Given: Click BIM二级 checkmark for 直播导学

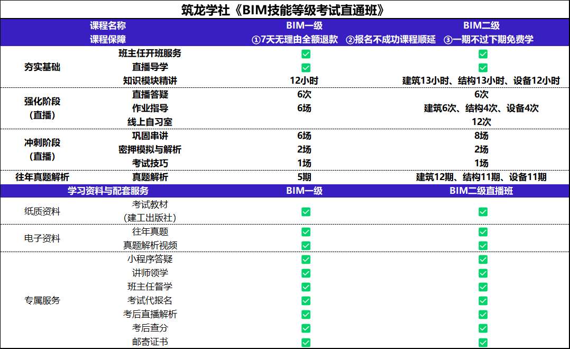Looking at the screenshot, I should coord(483,67).
